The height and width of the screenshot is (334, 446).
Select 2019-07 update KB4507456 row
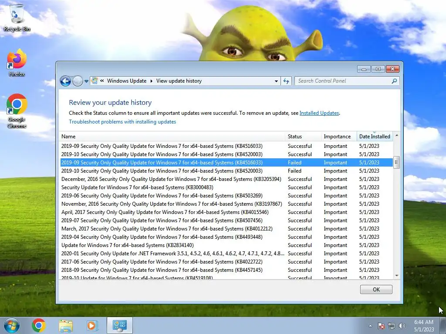click(x=226, y=220)
